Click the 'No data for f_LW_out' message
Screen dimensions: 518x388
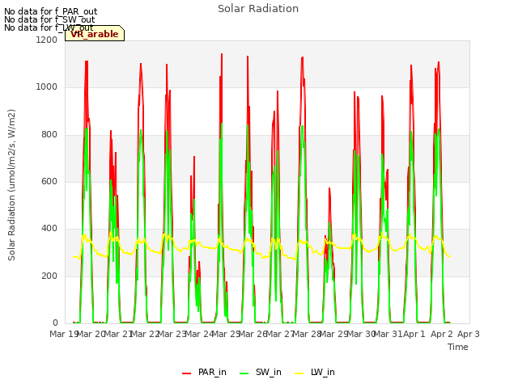(x=49, y=27)
